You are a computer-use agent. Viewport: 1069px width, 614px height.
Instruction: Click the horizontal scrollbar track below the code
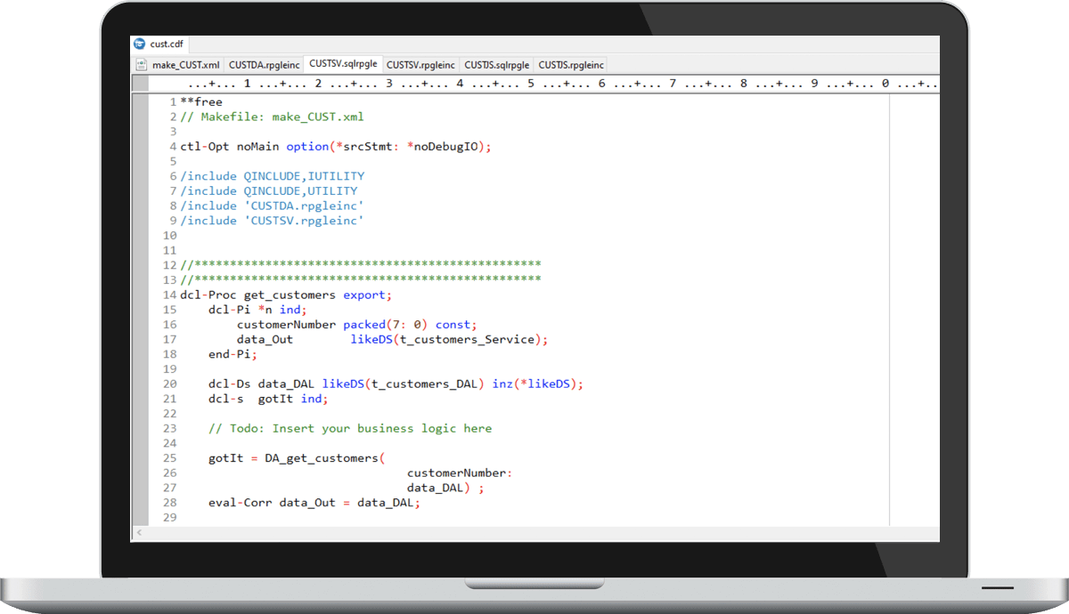[x=534, y=532]
